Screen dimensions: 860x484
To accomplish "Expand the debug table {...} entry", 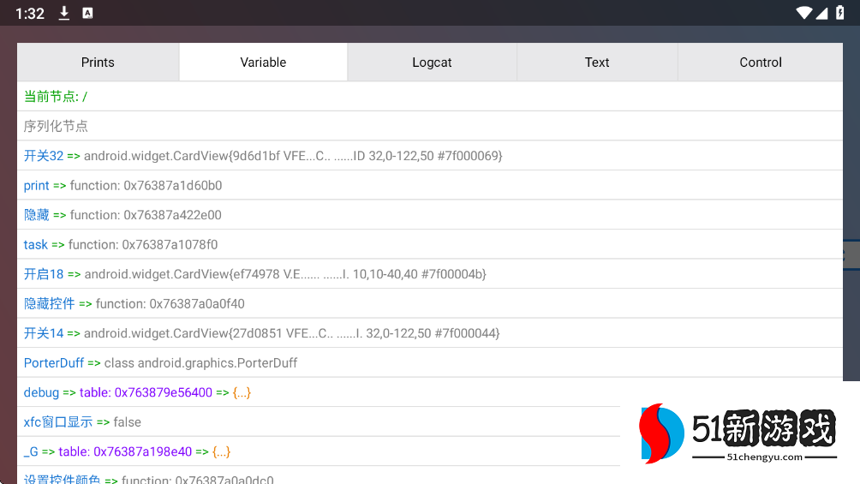I will pyautogui.click(x=242, y=392).
